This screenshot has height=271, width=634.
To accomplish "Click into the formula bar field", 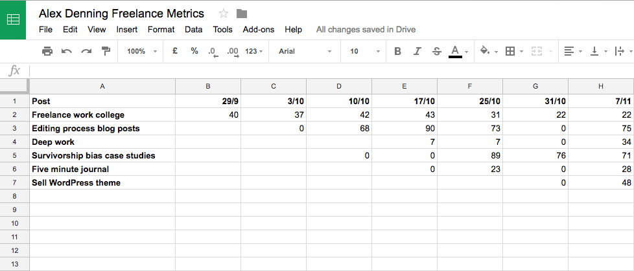I will [331, 71].
